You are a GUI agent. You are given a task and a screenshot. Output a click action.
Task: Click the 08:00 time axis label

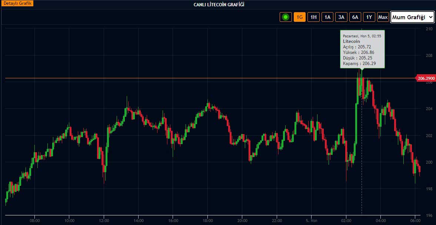[34, 220]
